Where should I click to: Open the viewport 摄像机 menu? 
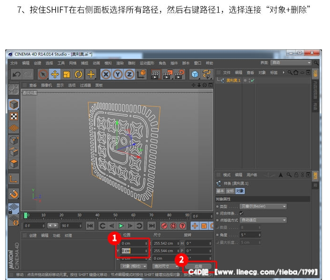46,85
